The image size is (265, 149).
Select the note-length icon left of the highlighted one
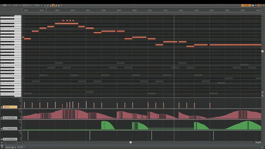pyautogui.click(x=51, y=5)
